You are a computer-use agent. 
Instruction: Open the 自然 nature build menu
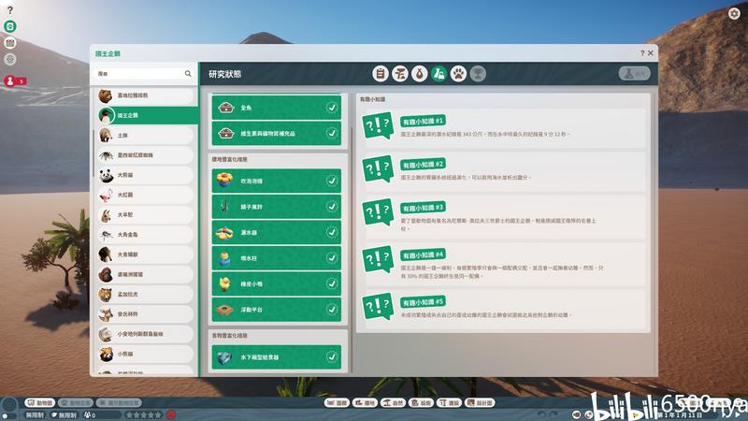tap(393, 403)
